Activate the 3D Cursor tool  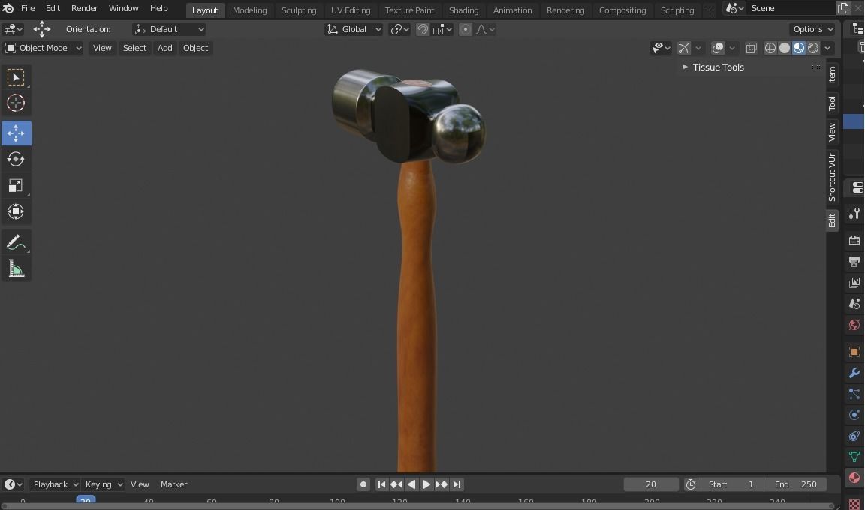(16, 103)
